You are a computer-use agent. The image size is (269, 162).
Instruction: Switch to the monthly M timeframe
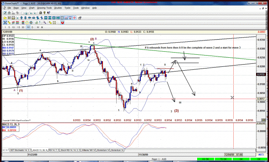point(42,27)
